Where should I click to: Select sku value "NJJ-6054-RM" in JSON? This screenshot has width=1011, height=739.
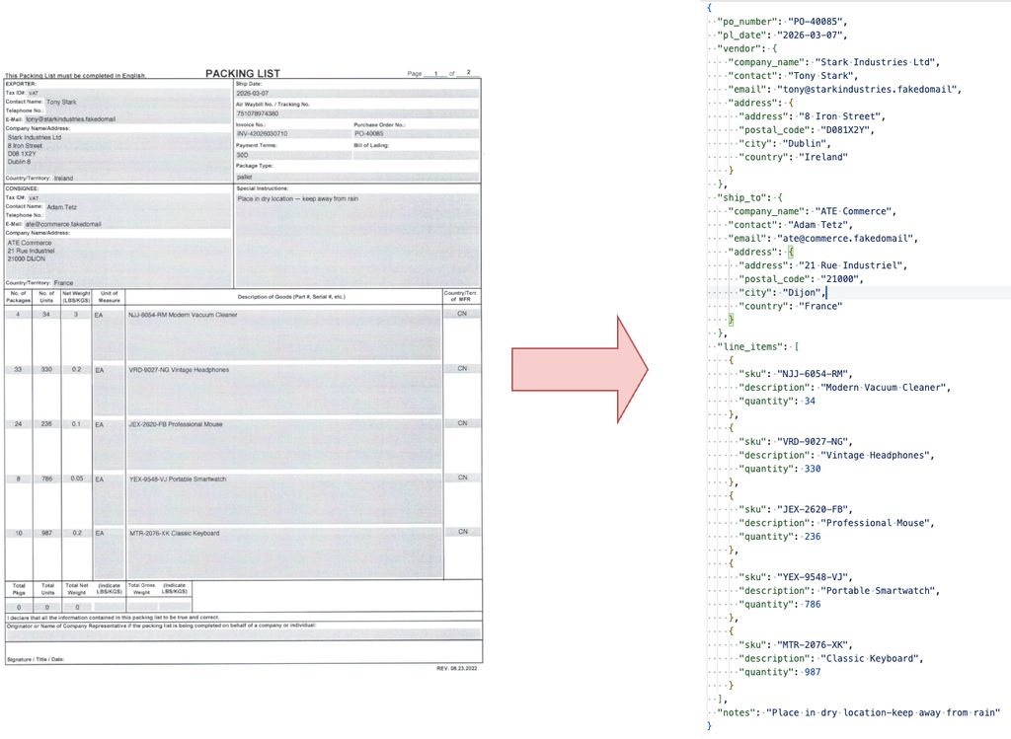[812, 374]
